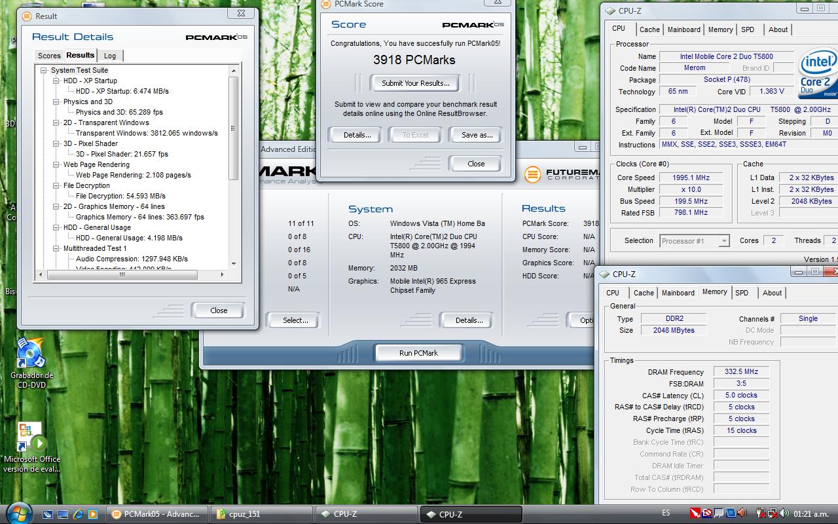Open the CPU tab in lower CPU-Z window
Image resolution: width=838 pixels, height=524 pixels.
click(613, 293)
